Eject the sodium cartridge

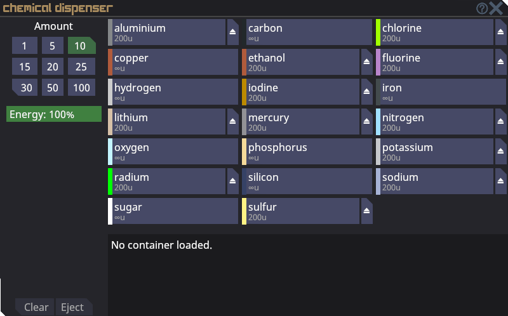point(500,181)
